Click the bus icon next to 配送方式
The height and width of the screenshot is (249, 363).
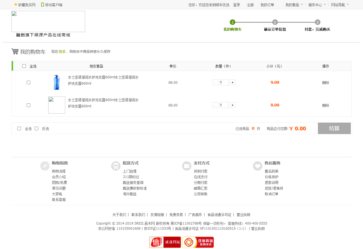click(116, 166)
